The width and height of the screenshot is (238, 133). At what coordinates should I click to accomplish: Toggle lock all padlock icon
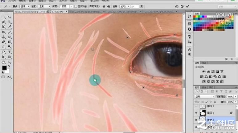pos(215,102)
